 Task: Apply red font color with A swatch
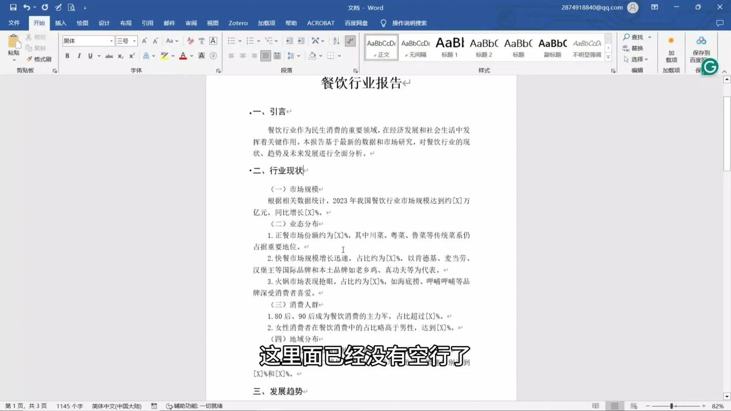183,55
